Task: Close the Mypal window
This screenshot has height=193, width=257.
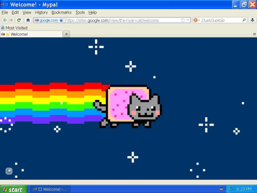Action: point(252,5)
